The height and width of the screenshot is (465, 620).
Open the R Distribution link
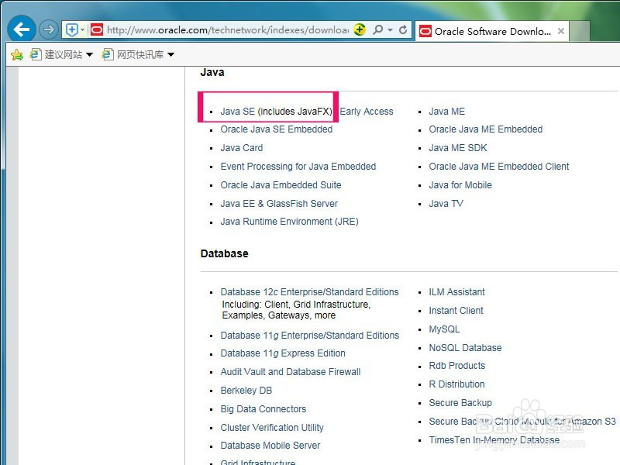pos(456,384)
